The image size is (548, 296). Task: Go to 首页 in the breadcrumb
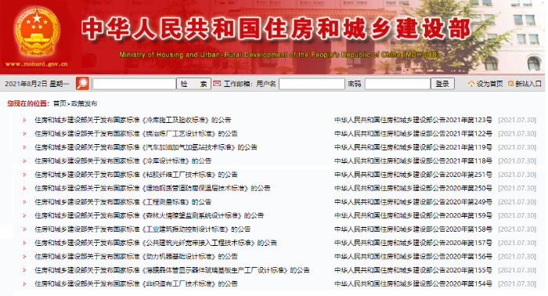[59, 103]
